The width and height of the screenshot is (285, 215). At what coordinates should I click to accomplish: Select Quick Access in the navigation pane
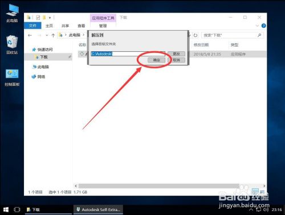[45, 49]
